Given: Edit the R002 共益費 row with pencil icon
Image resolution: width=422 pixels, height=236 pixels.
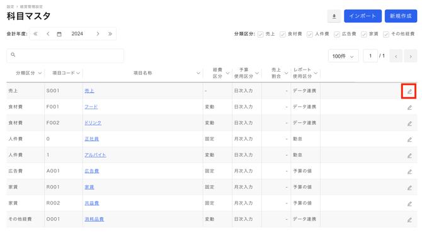Looking at the screenshot, I should point(409,204).
